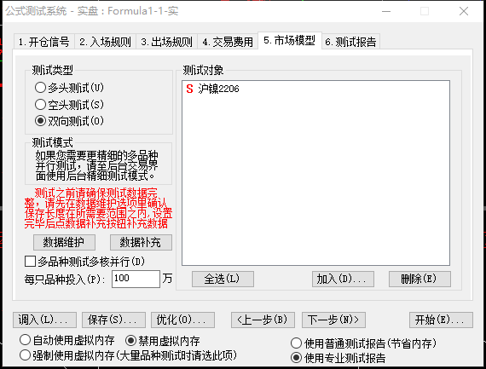This screenshot has width=486, height=369.
Task: Select the 5.市场模型 tab
Action: [290, 40]
